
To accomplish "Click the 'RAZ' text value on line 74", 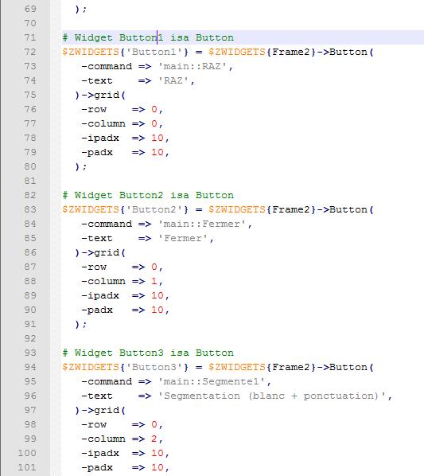I will tap(173, 80).
